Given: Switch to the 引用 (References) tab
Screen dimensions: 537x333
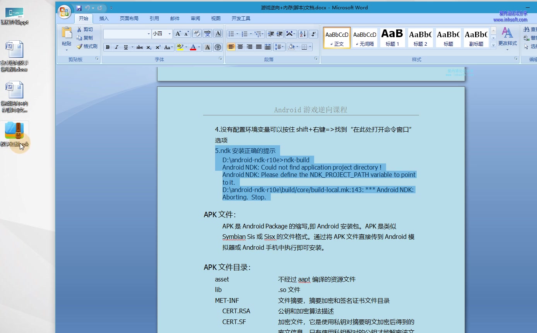Looking at the screenshot, I should pos(154,18).
